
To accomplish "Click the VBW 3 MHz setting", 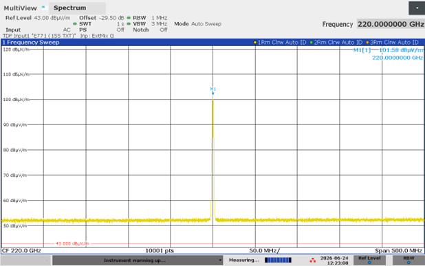I will click(x=150, y=24).
